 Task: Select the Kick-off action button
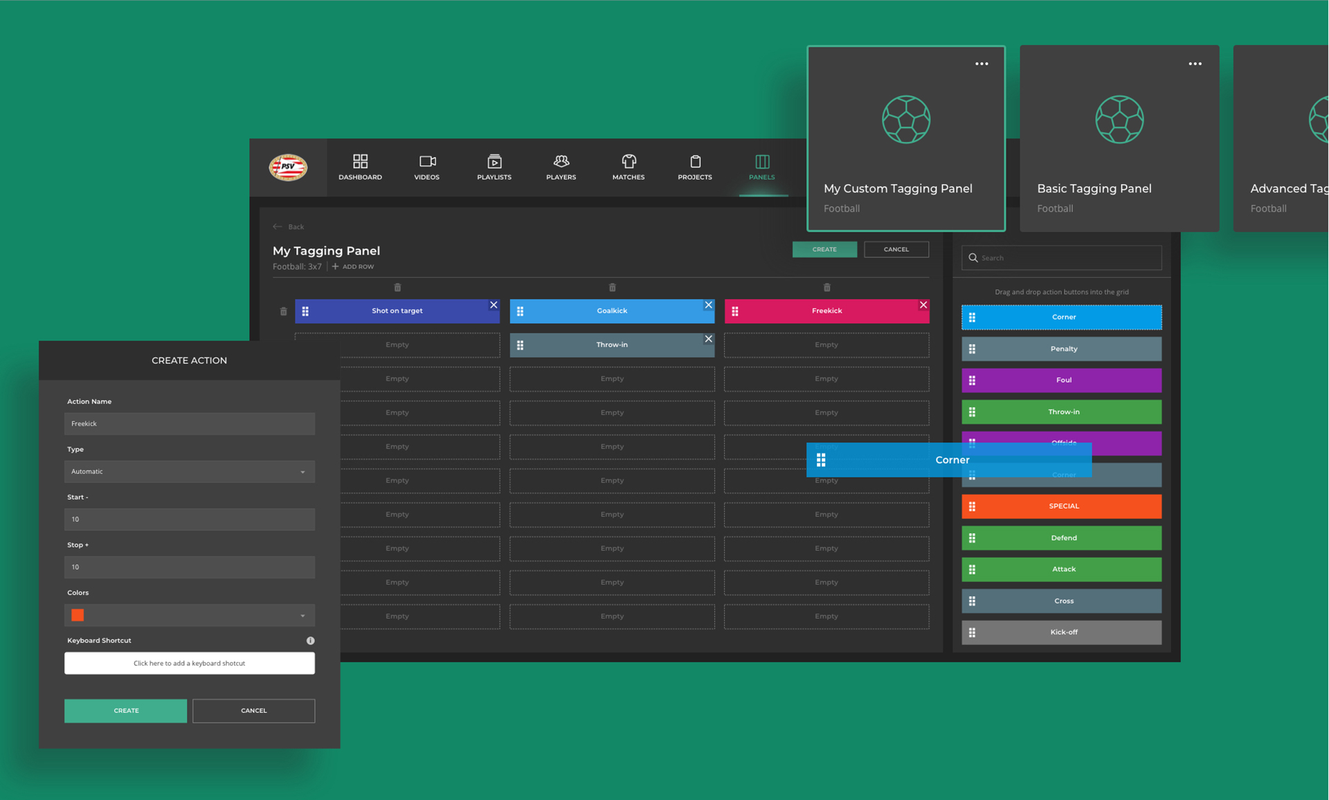1061,632
